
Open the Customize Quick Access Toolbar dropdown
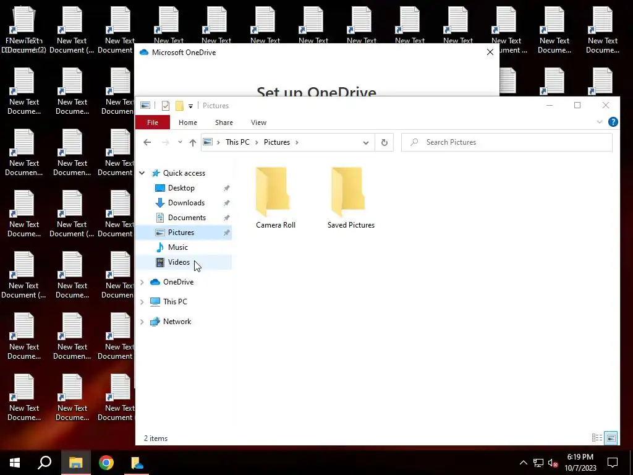190,106
